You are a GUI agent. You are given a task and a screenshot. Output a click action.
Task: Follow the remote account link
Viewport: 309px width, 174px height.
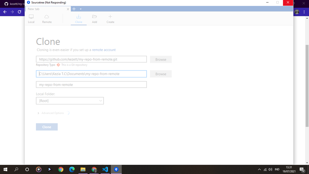104,50
